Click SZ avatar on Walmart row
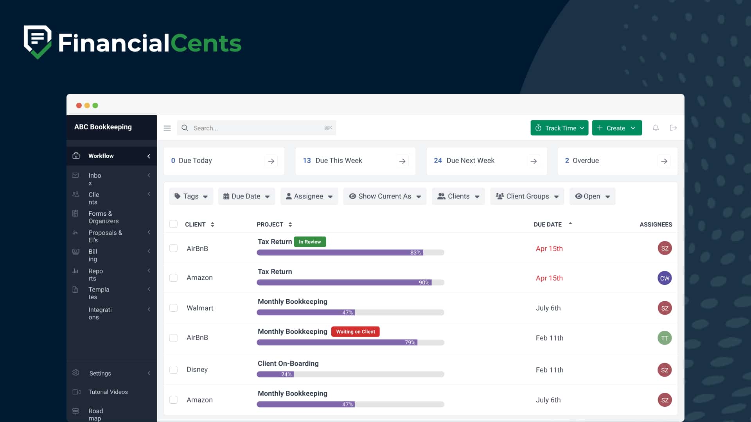This screenshot has height=422, width=751. tap(665, 308)
